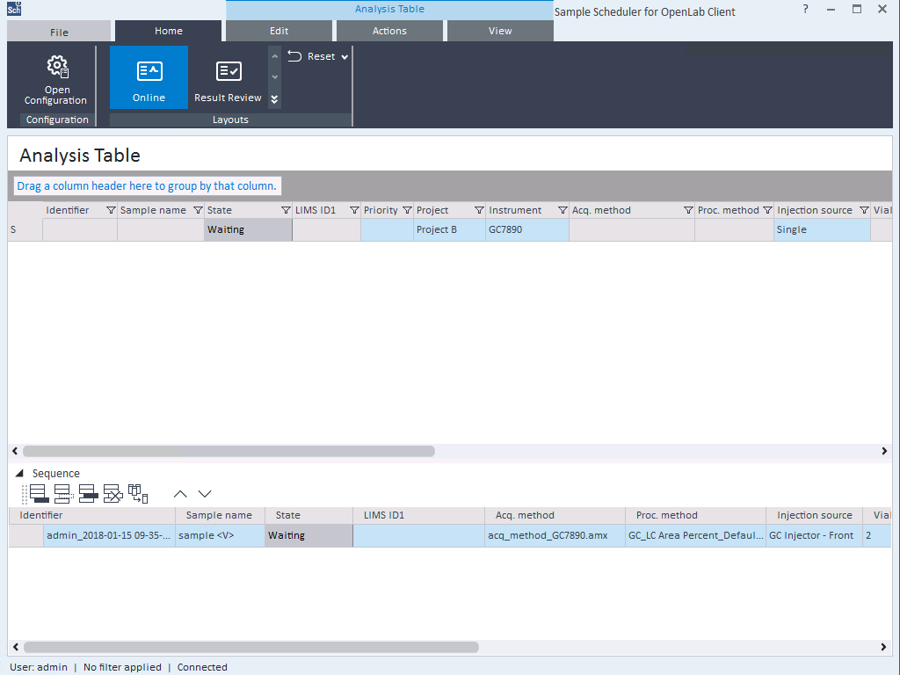This screenshot has width=900, height=675.
Task: Open the Edit ribbon tab
Action: point(279,31)
